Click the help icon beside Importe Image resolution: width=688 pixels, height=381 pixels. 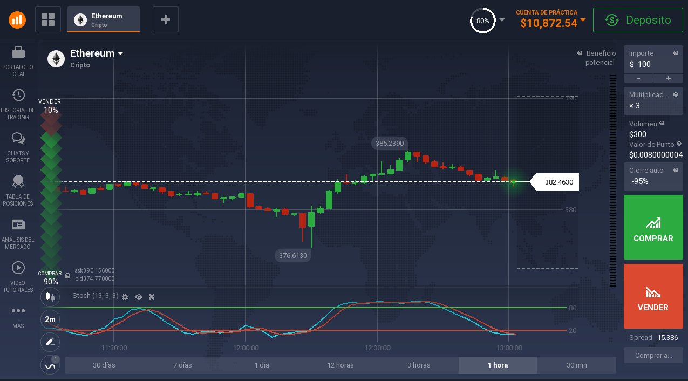pyautogui.click(x=676, y=53)
